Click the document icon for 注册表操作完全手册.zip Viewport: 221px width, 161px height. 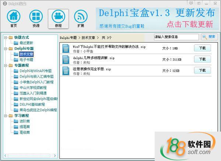[x=66, y=71]
